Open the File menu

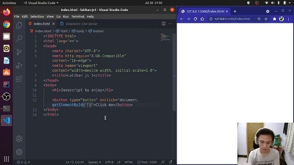coord(17,16)
